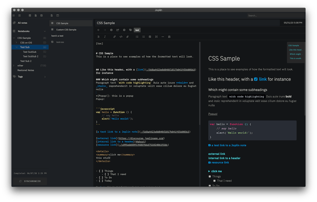This screenshot has height=202, width=317.
Task: Tick the Things checkbox in rendered preview
Action: pos(210,177)
